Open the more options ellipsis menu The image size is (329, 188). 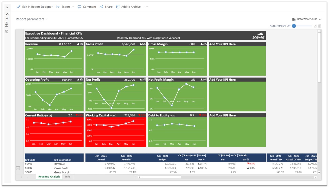(x=146, y=7)
